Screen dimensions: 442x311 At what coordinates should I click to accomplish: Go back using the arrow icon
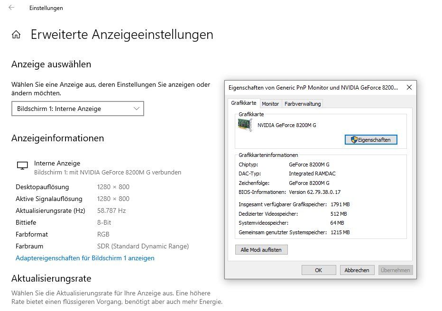11,8
